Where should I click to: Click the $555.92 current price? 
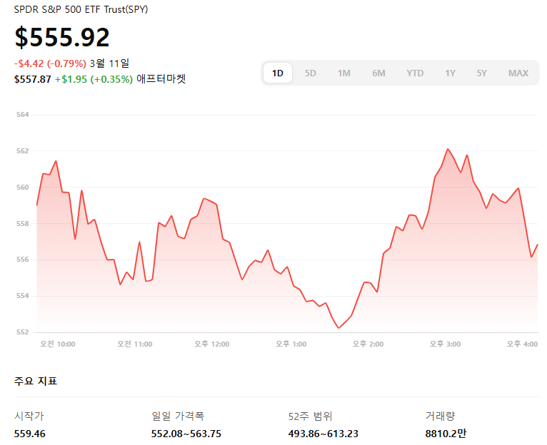click(62, 37)
